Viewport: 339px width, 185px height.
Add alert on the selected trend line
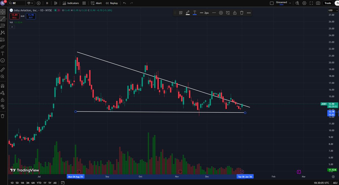pyautogui.click(x=228, y=13)
